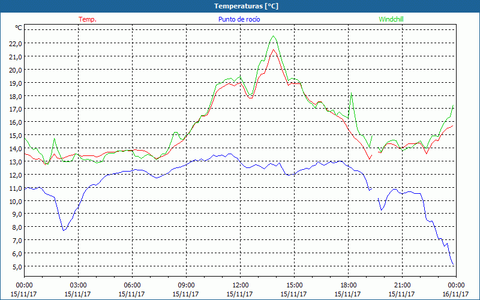Click the "12,0" y-axis value
The height and width of the screenshot is (300, 480).
(16, 175)
